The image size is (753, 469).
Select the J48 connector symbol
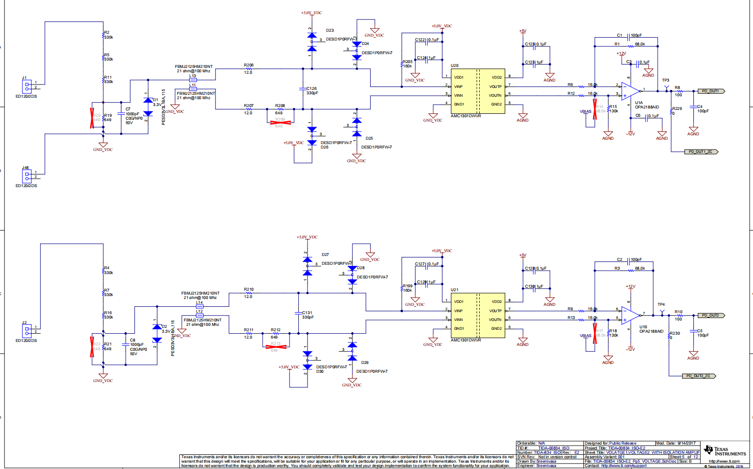[x=26, y=175]
